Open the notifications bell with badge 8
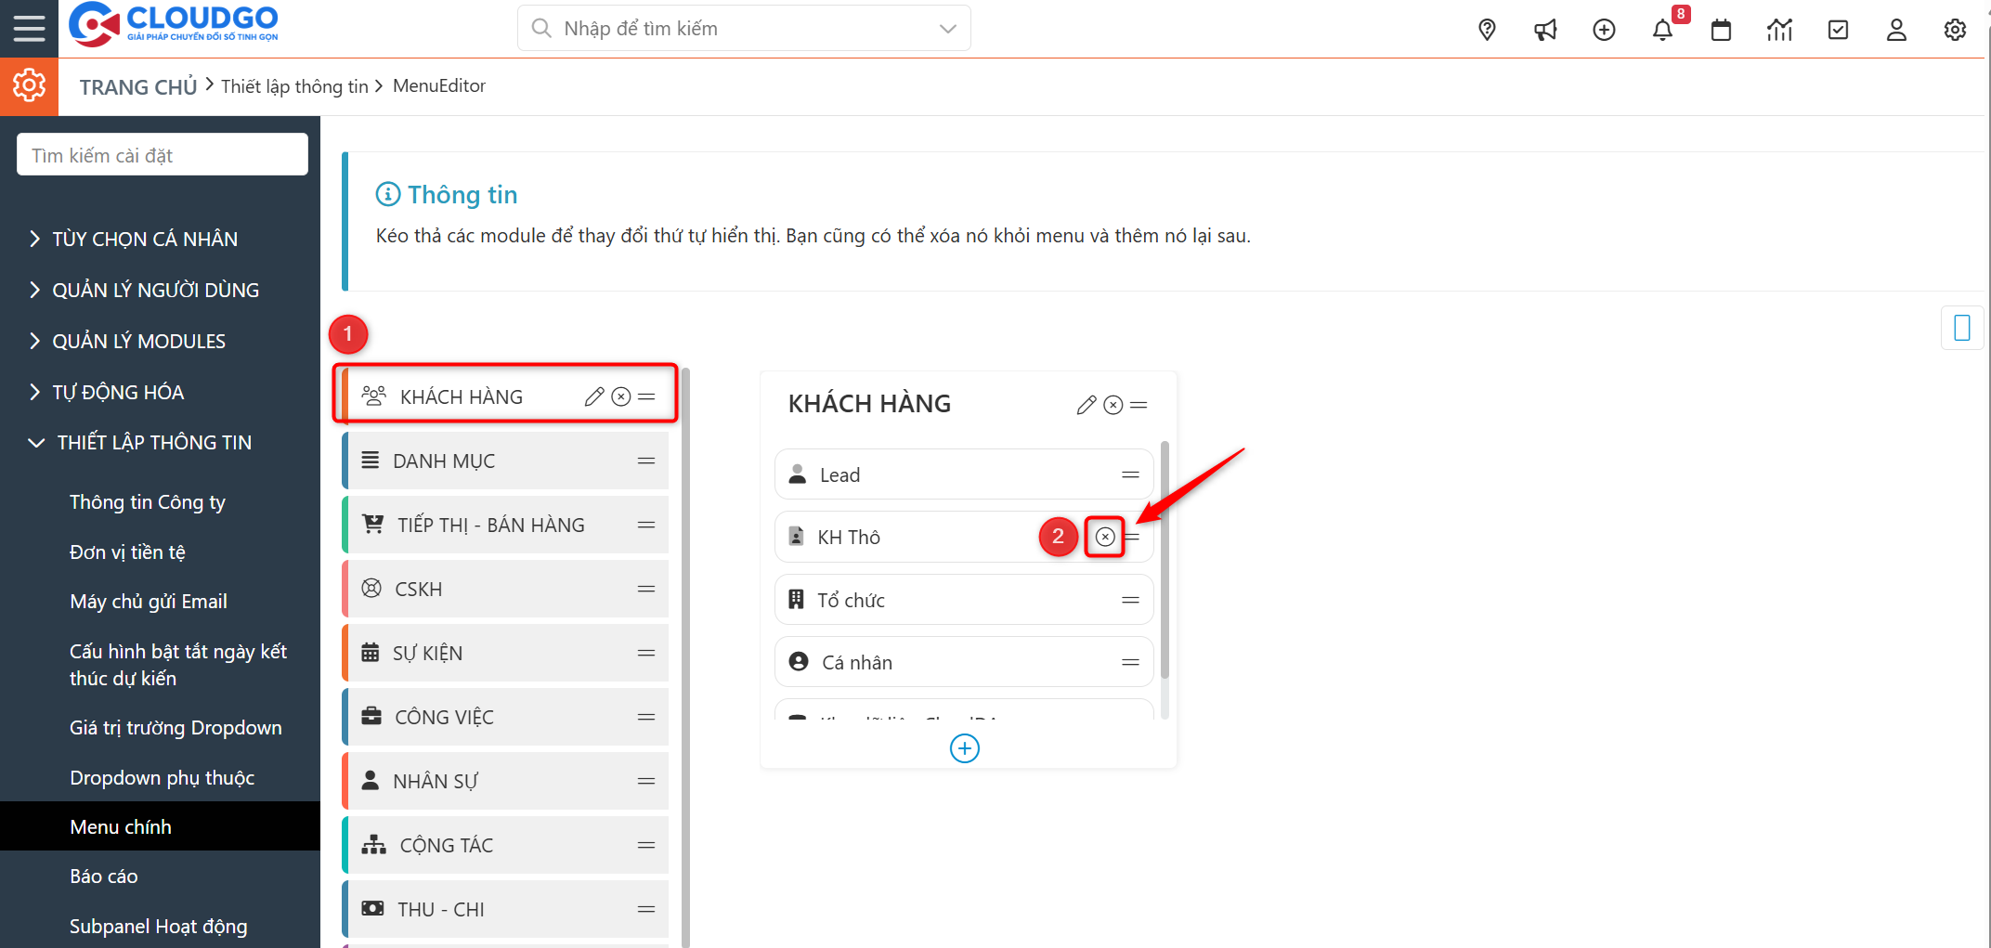The image size is (1991, 948). tap(1662, 29)
